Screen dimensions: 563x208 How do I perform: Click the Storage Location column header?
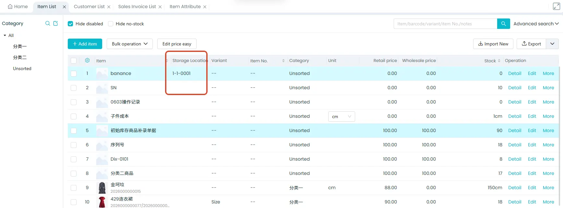tap(190, 60)
